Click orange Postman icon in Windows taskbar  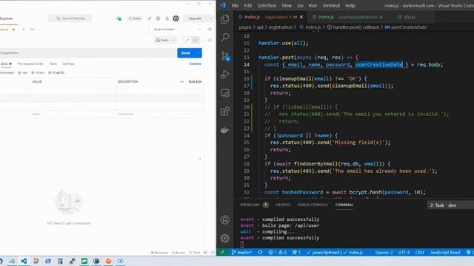pyautogui.click(x=108, y=261)
